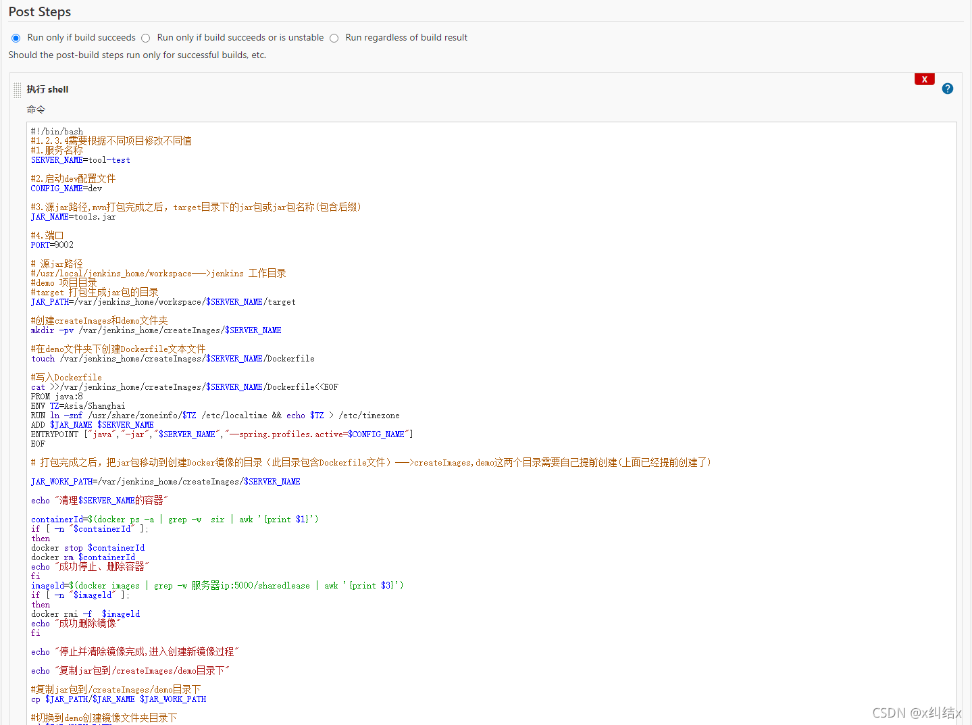Delete the shell step with red X button
Image resolution: width=972 pixels, height=725 pixels.
click(924, 79)
